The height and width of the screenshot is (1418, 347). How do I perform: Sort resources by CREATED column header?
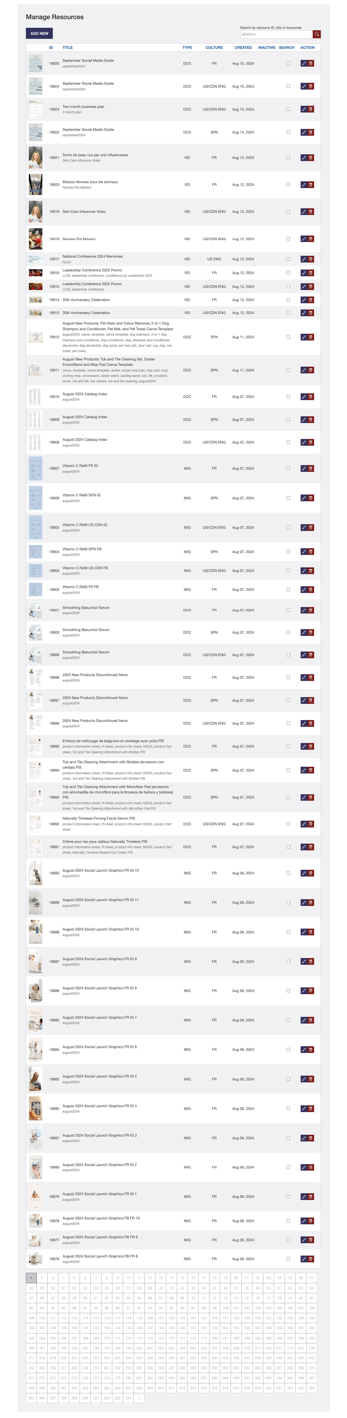(243, 47)
